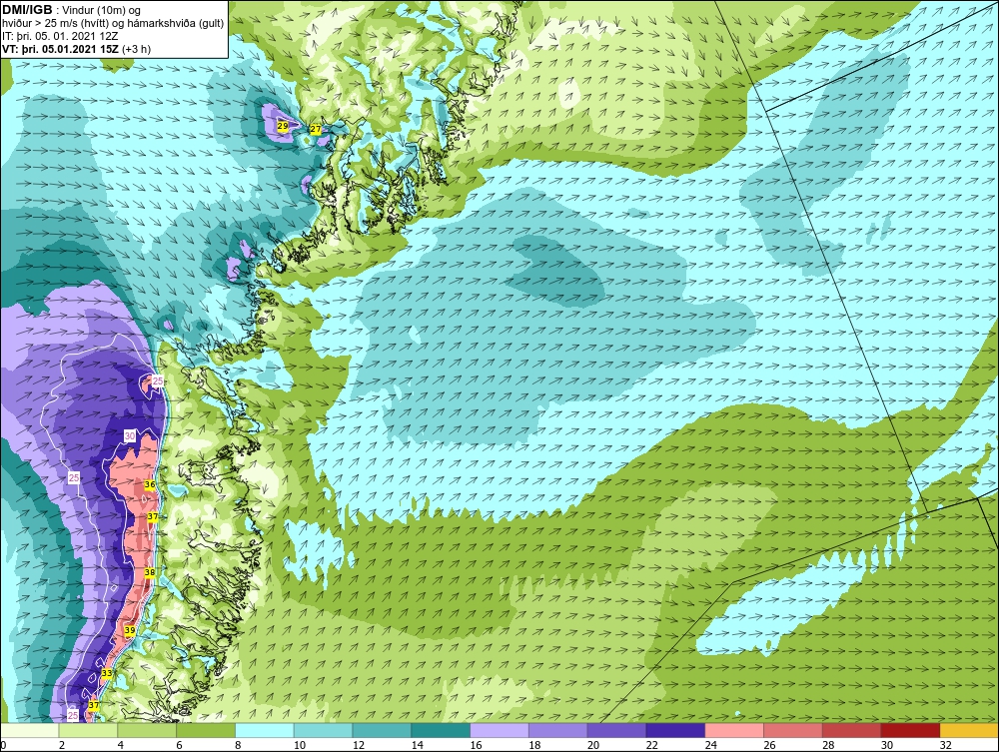Click the salmon 26–28 m/s legend swatch

[792, 730]
